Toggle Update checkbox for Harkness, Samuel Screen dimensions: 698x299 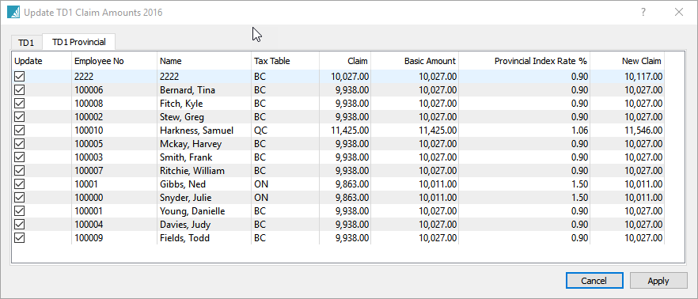click(20, 131)
